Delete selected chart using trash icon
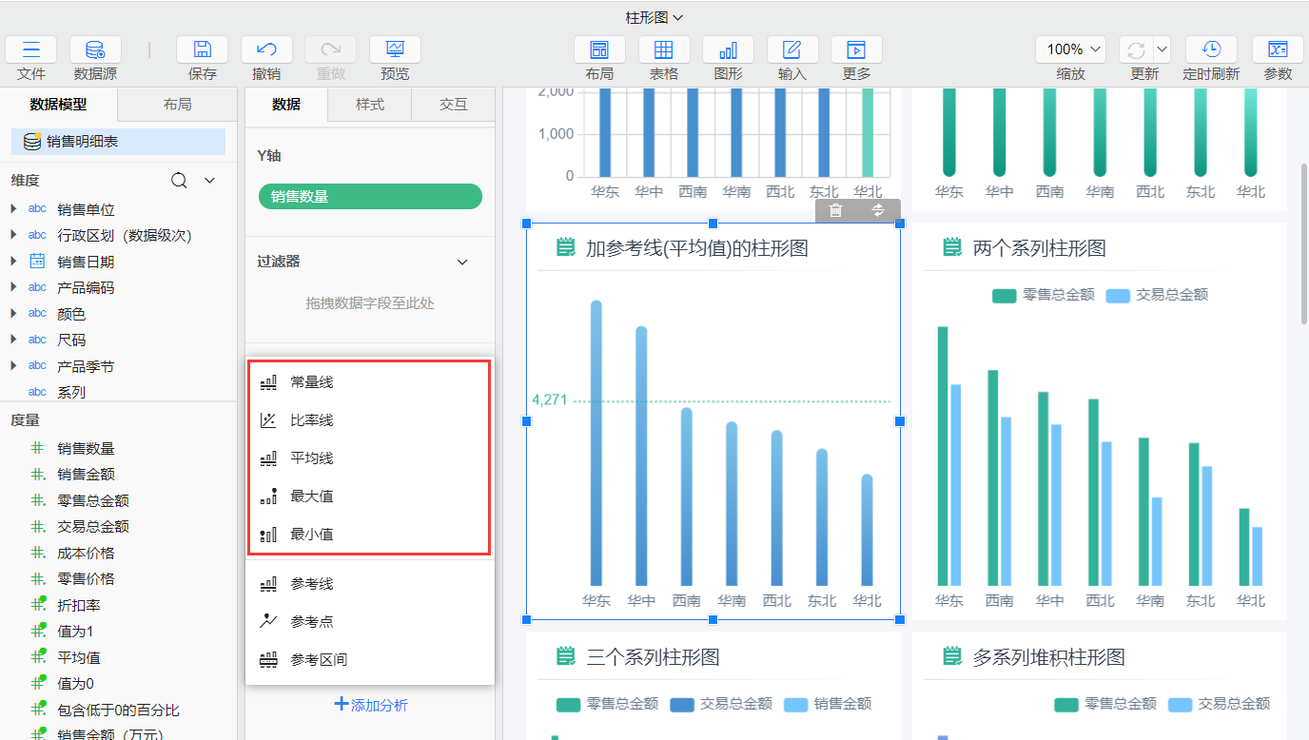This screenshot has width=1309, height=740. [835, 210]
